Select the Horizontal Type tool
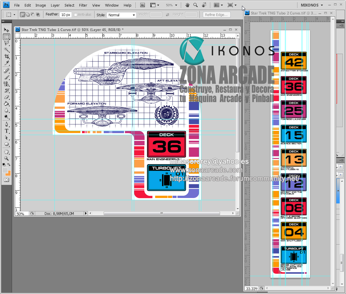 tap(6, 131)
